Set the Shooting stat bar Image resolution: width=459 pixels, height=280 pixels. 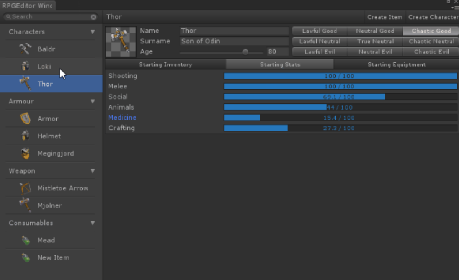(x=340, y=76)
